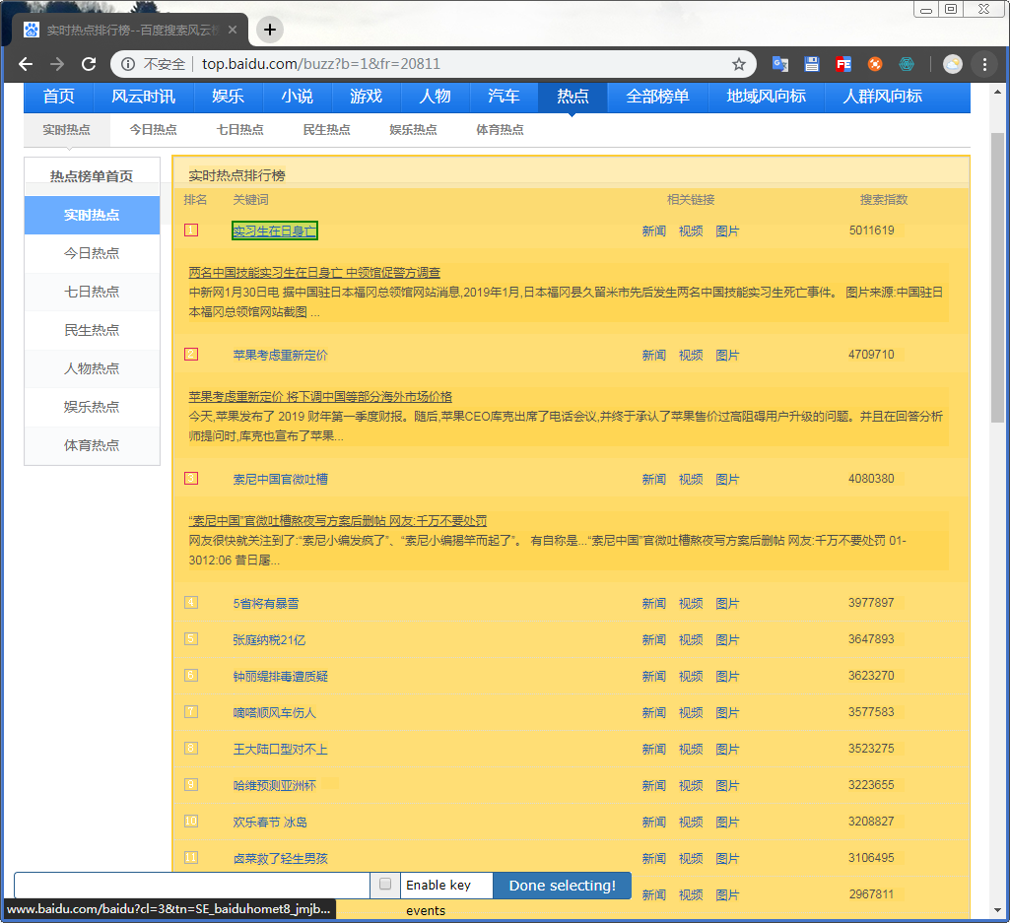
Task: Click the scrollbar down arrow
Action: [997, 910]
